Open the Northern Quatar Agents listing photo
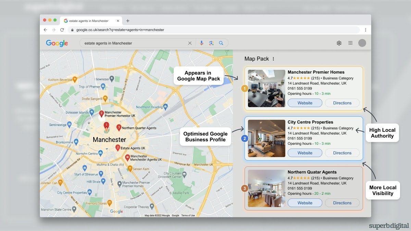This screenshot has width=411, height=231. 266,188
